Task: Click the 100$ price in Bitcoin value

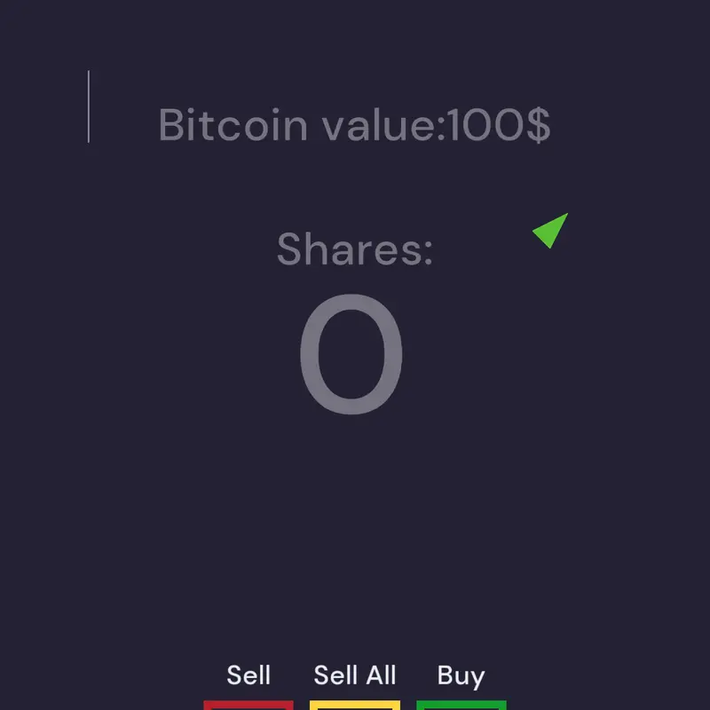Action: [500, 125]
